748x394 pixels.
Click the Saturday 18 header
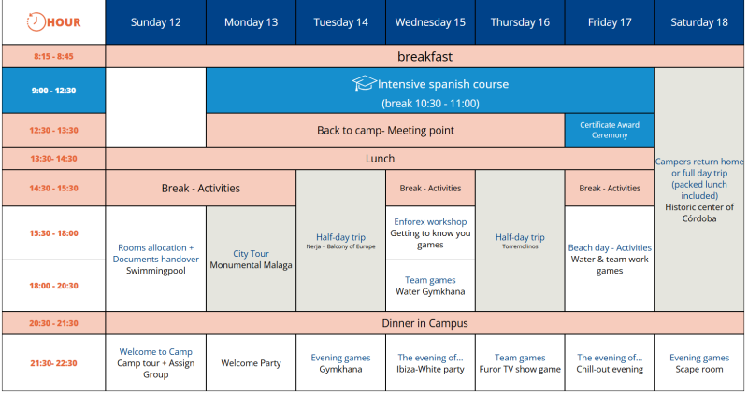point(699,22)
